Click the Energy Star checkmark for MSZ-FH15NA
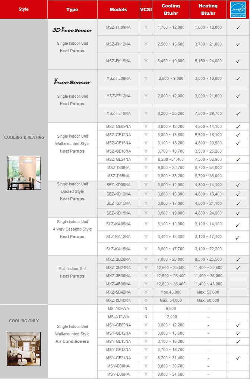The width and height of the screenshot is (250, 379). point(238,61)
